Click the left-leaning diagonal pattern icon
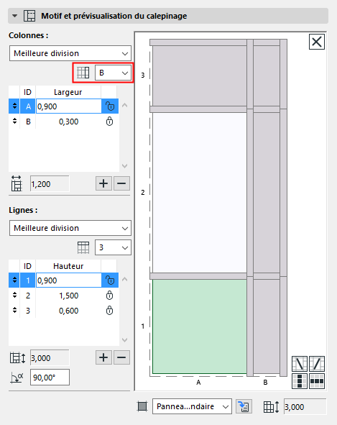 tap(300, 364)
